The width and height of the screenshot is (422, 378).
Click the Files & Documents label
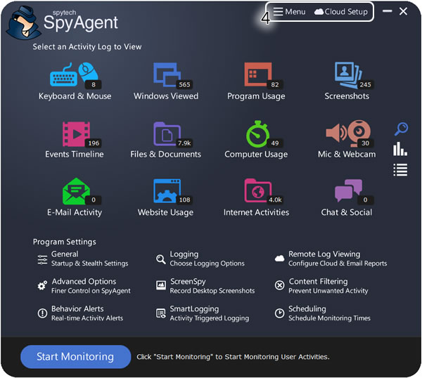(165, 155)
